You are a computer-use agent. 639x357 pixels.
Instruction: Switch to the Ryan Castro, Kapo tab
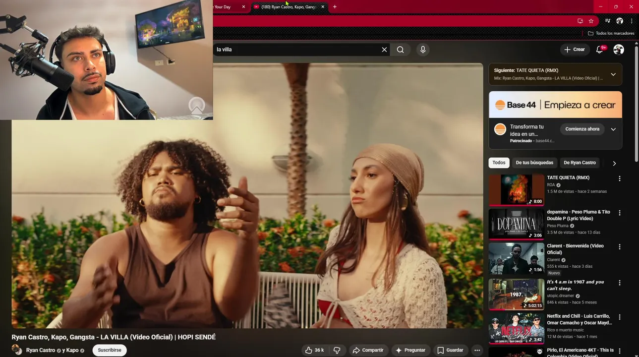tap(289, 7)
